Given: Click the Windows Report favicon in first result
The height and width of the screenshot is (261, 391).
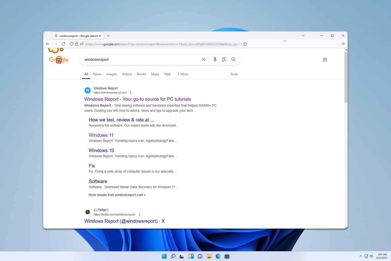Looking at the screenshot, I should click(x=88, y=90).
